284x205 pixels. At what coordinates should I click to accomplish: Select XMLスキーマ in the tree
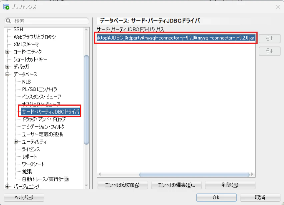[x=26, y=45]
